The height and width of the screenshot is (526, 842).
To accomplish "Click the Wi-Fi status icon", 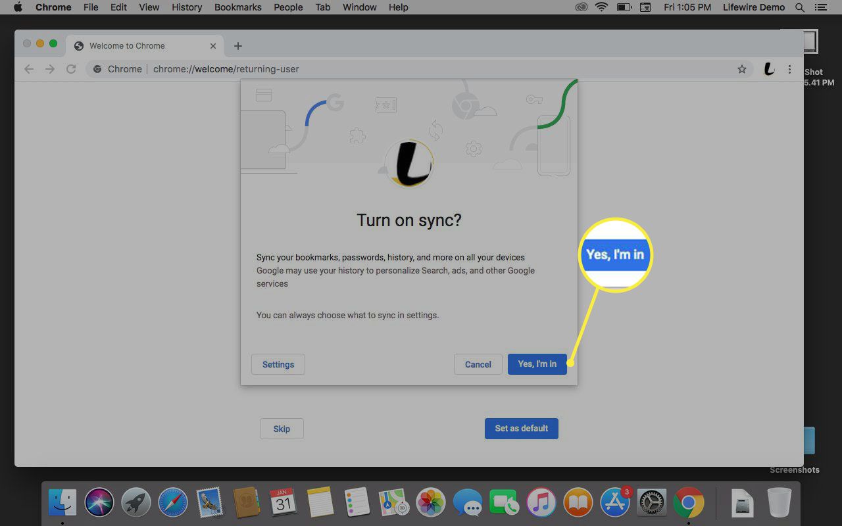I will coord(601,7).
